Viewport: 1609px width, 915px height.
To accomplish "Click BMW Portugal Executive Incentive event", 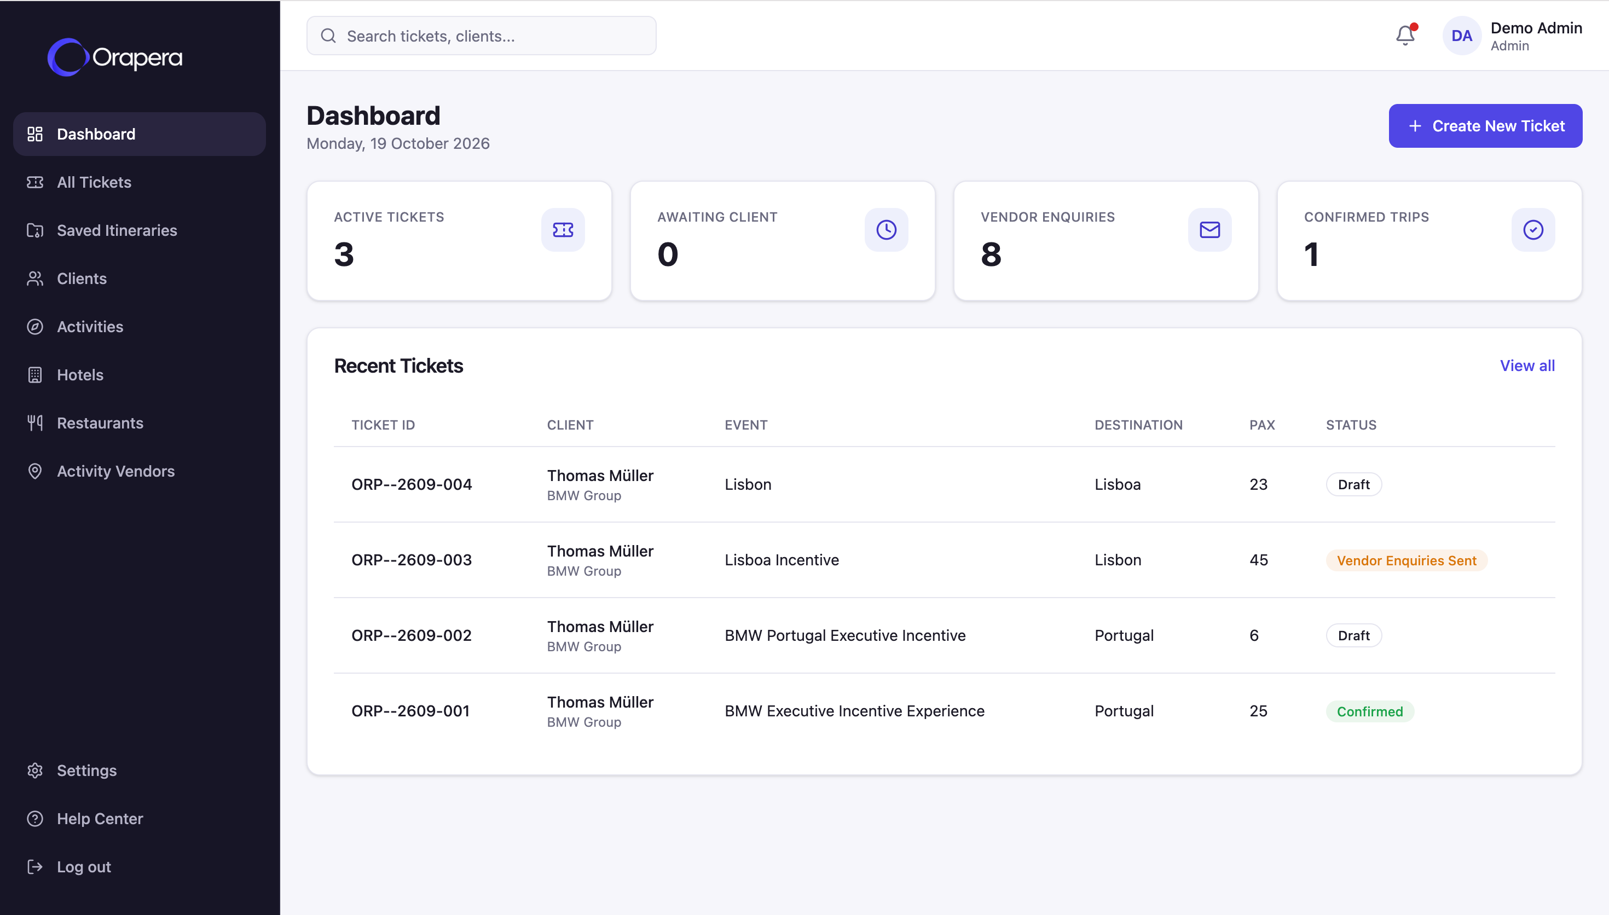I will point(845,635).
